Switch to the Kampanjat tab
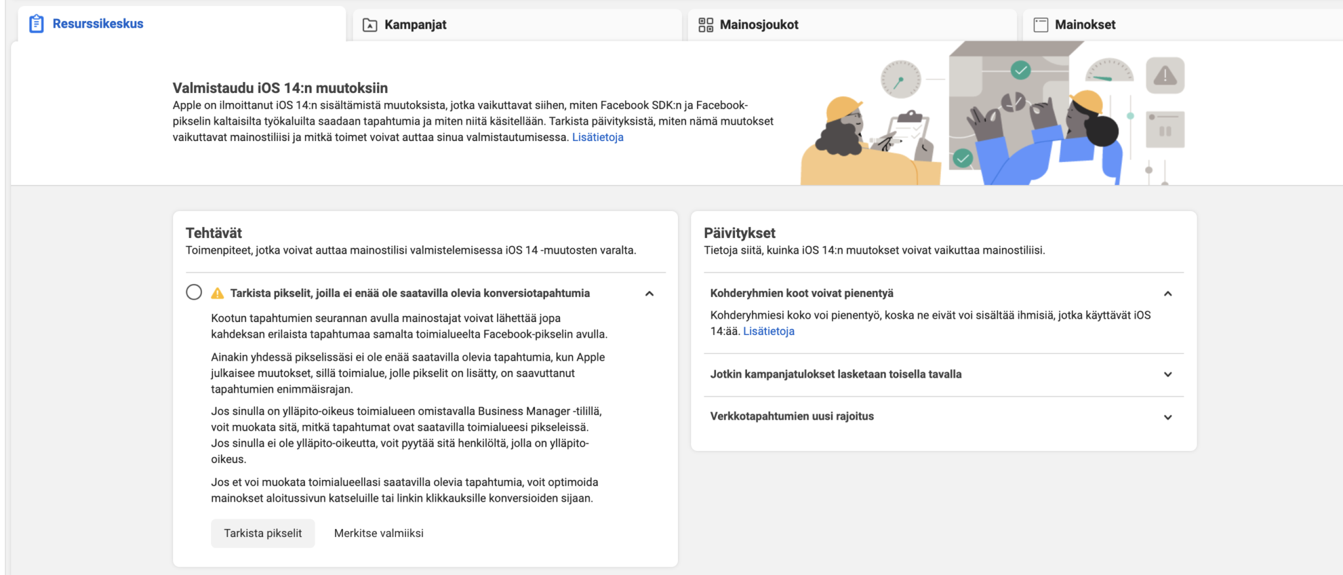 pos(415,25)
